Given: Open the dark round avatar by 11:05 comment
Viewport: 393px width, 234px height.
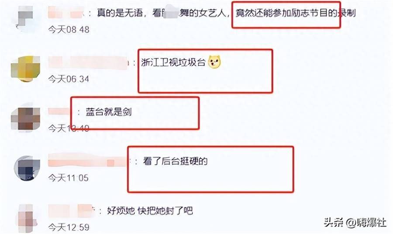Looking at the screenshot, I should 27,168.
